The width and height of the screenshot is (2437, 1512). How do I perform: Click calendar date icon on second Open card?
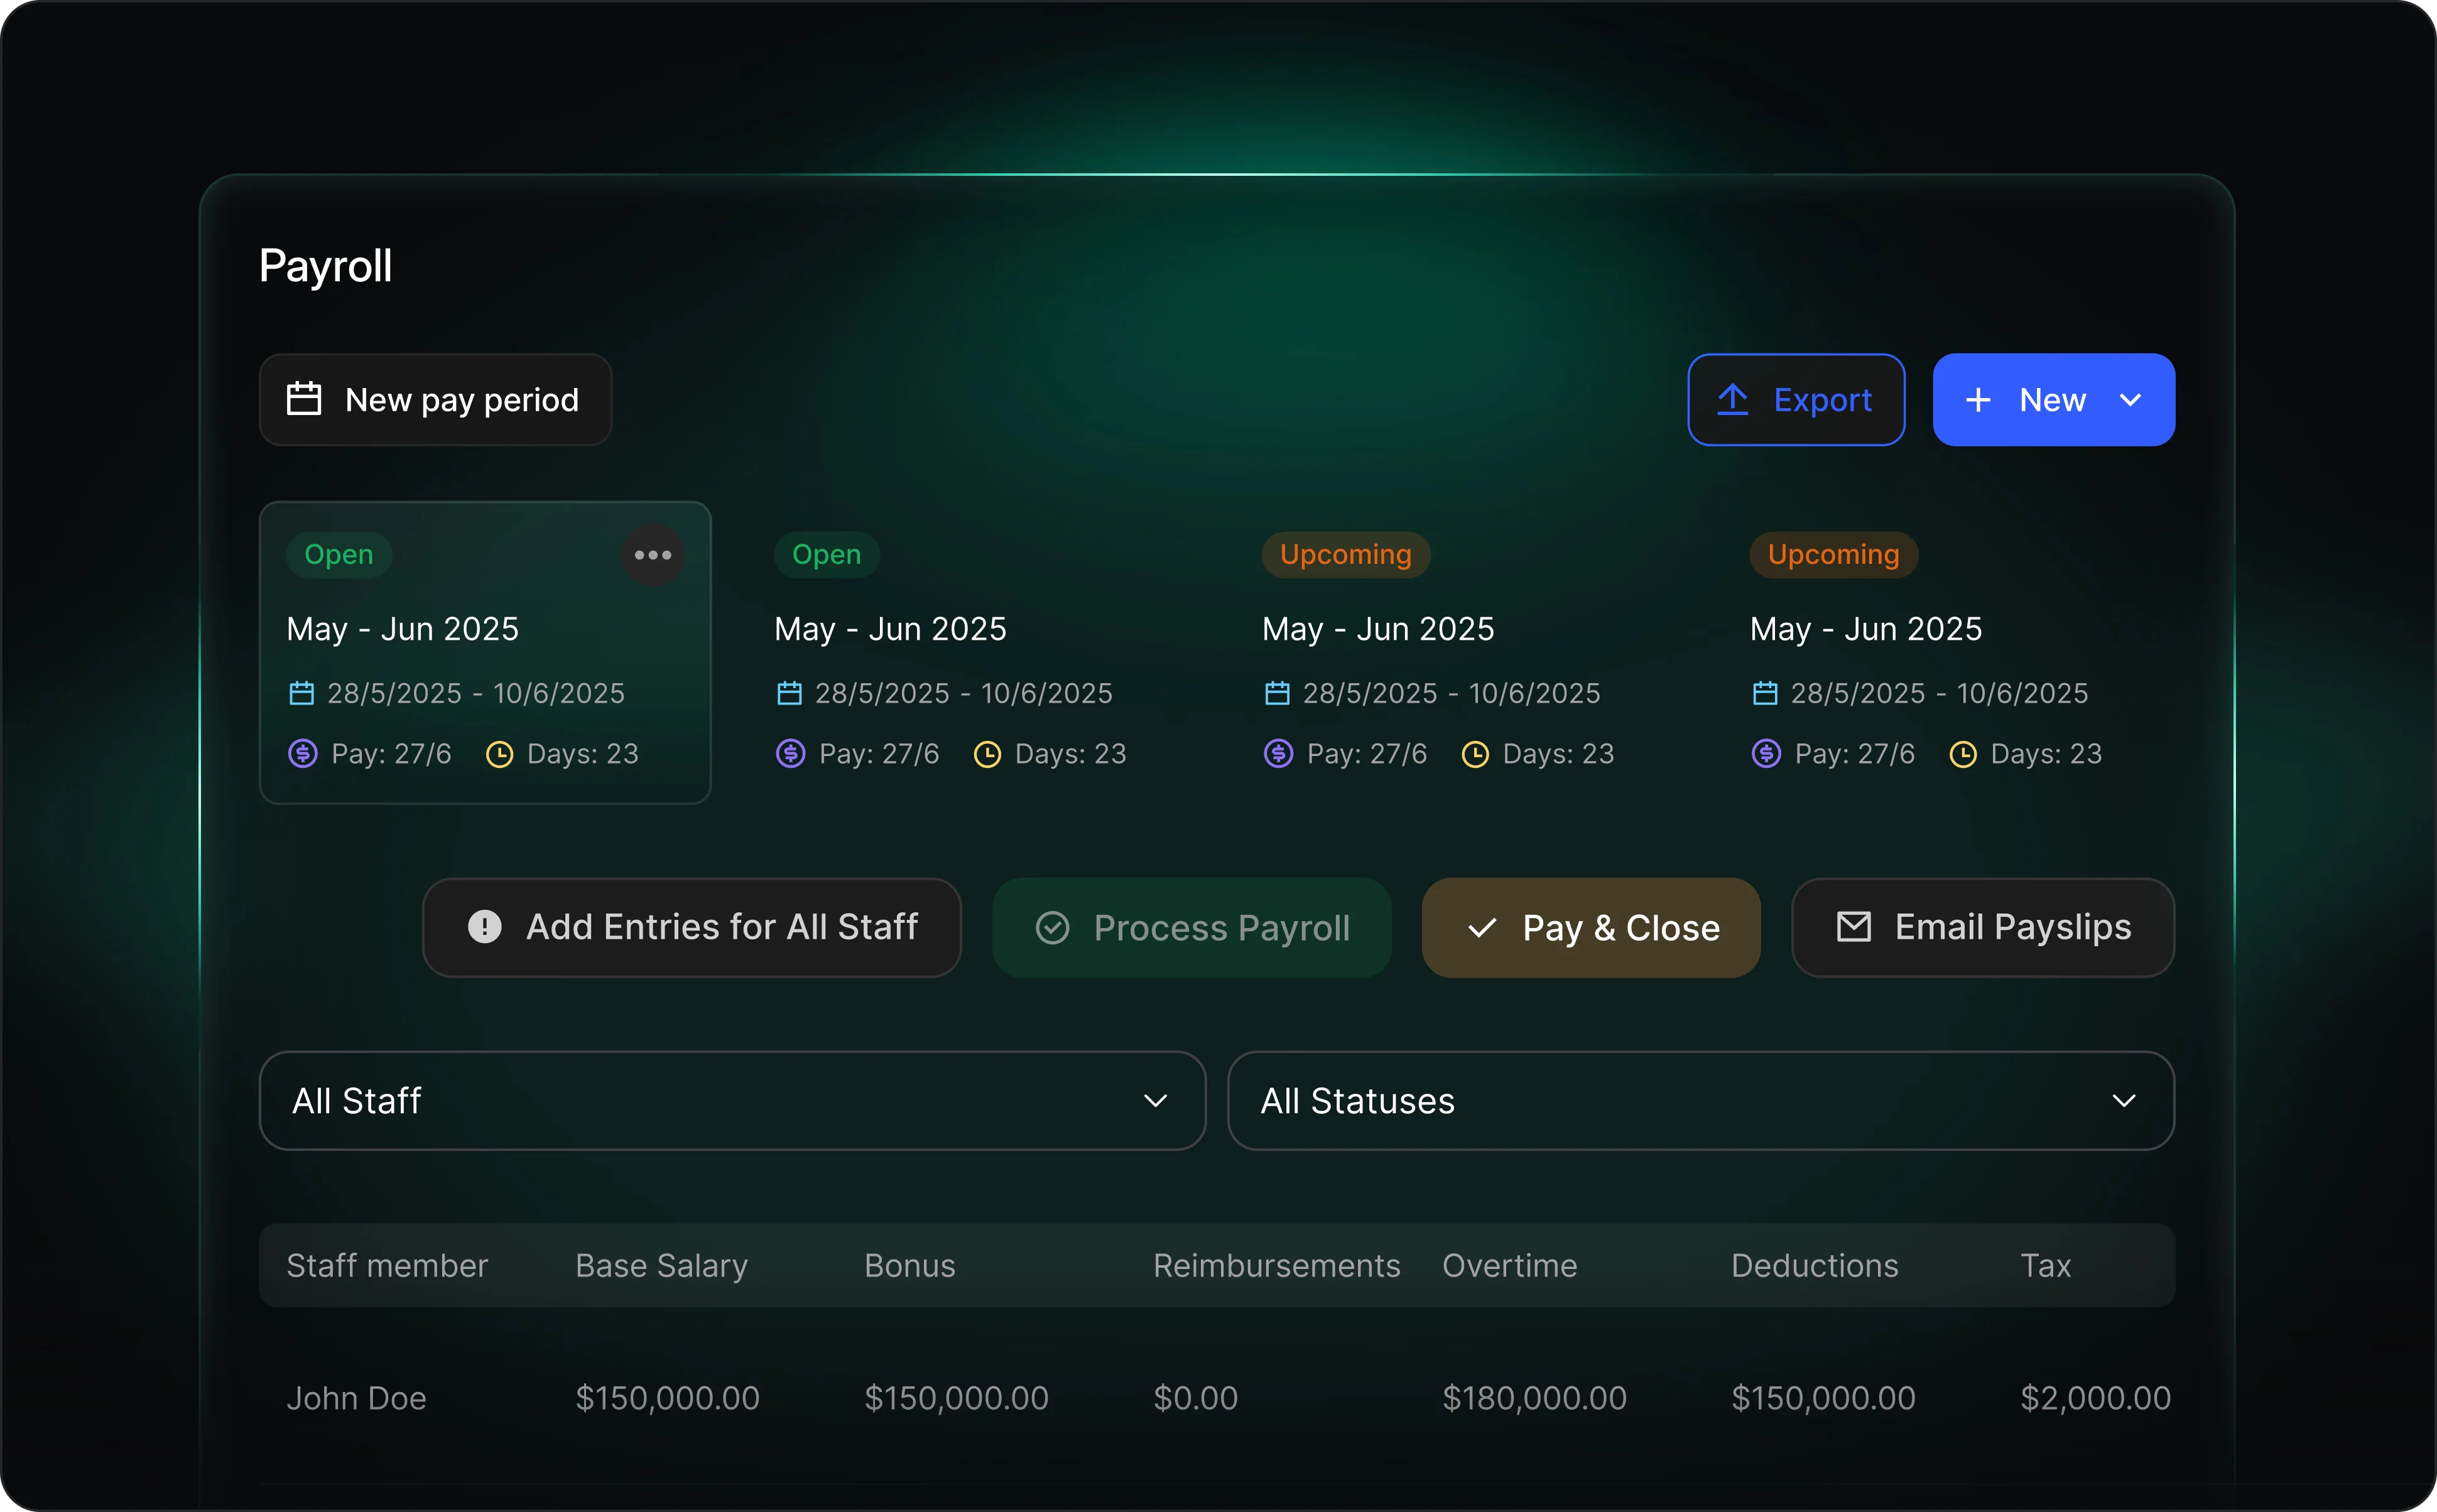[x=789, y=693]
